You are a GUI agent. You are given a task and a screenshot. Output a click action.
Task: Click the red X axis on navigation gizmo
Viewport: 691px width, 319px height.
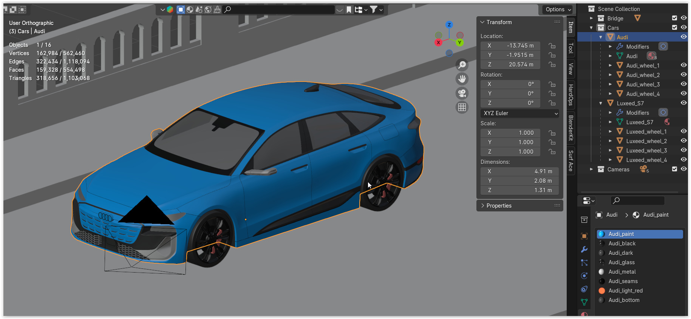pyautogui.click(x=438, y=42)
